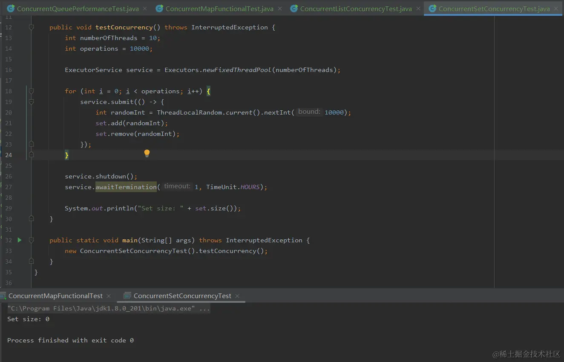Click the testConcurrency method name on line 12
Screen dimensions: 564x362
(x=124, y=27)
